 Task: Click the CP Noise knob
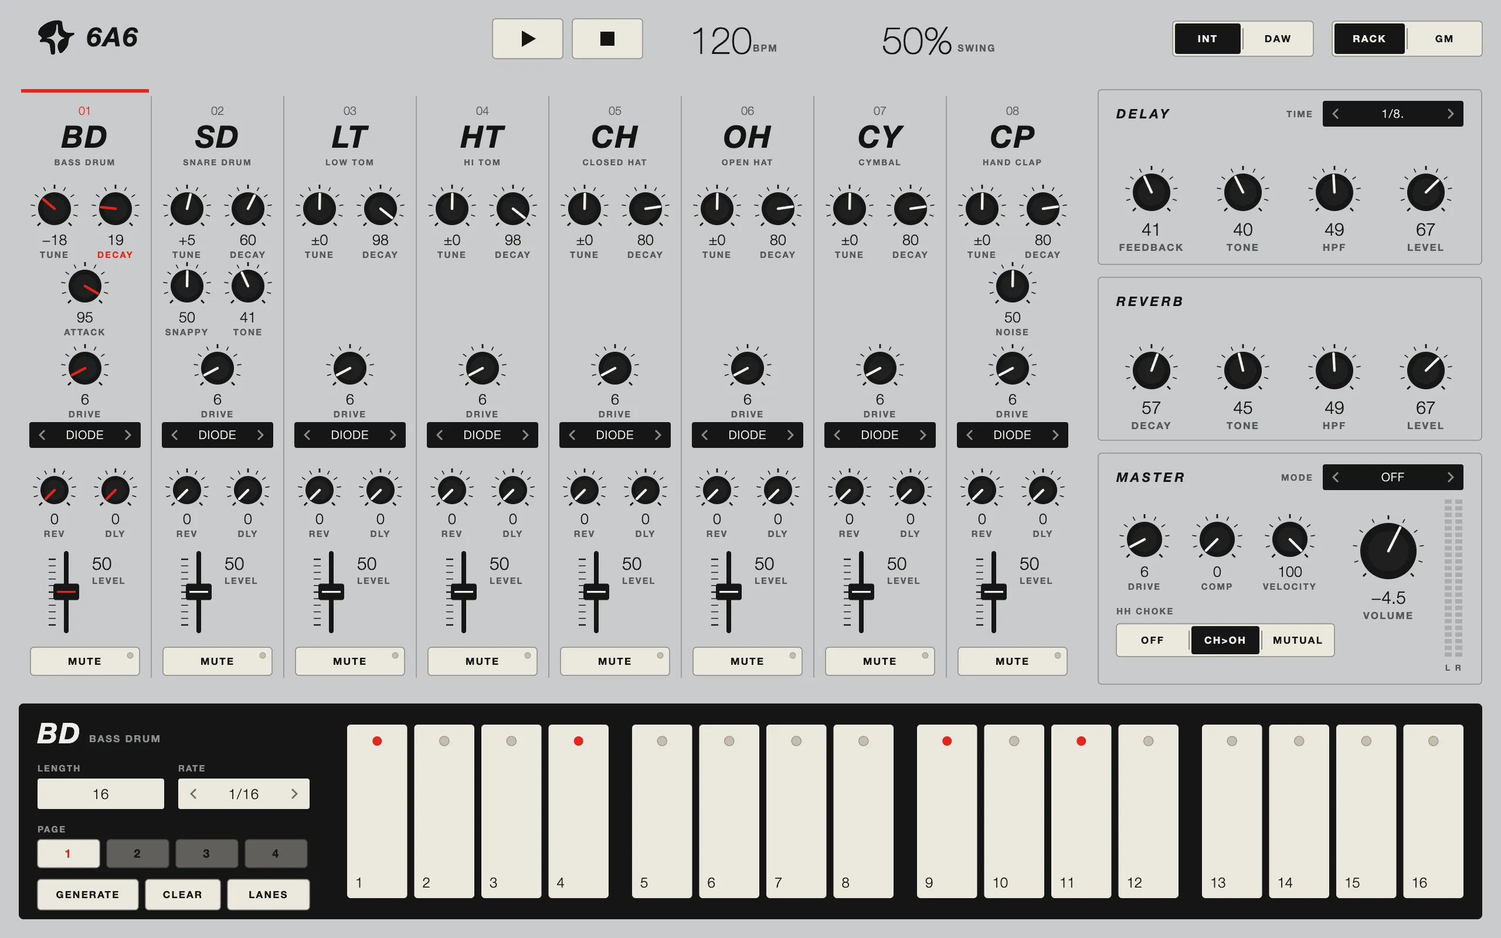point(1012,286)
